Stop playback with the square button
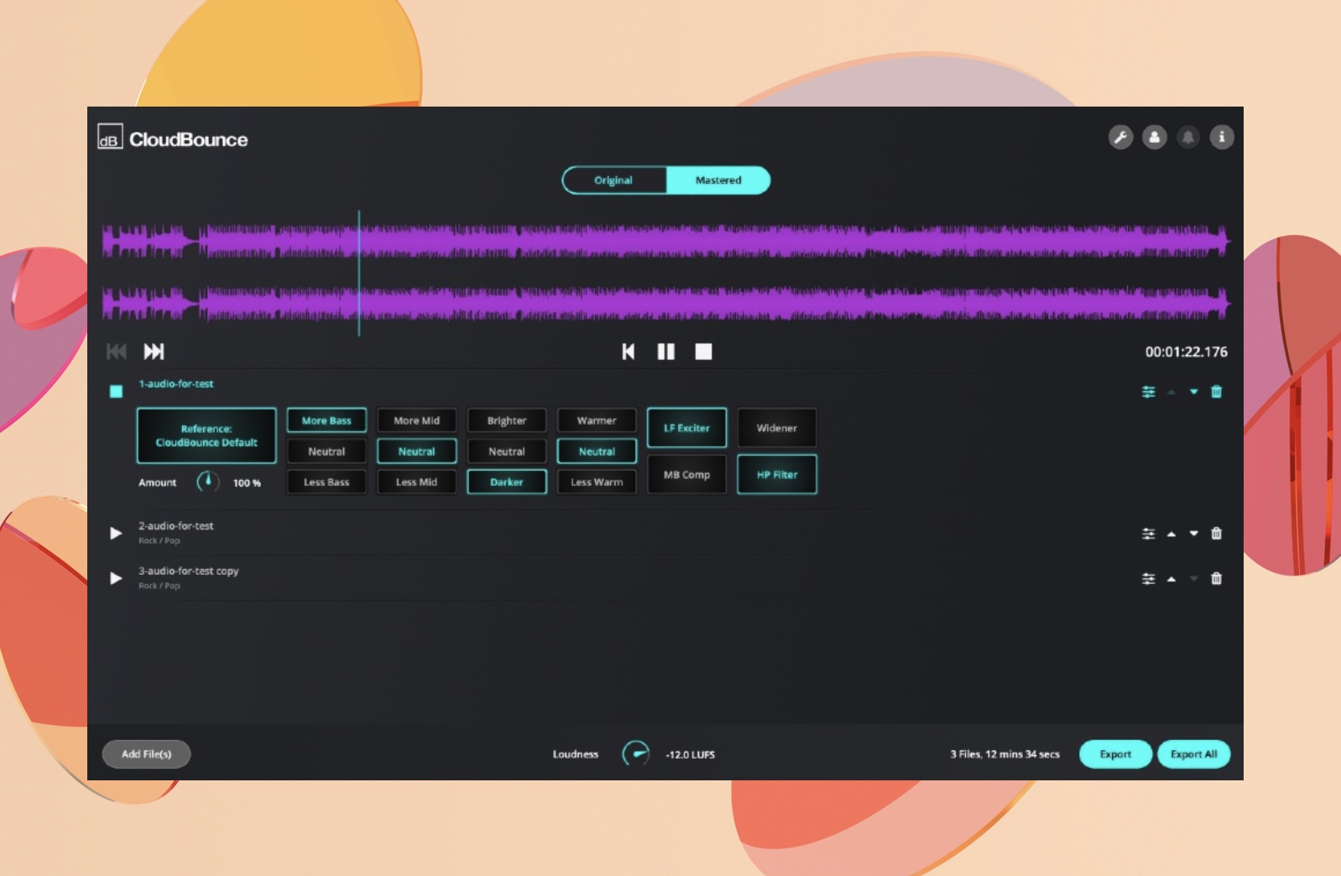The width and height of the screenshot is (1341, 876). tap(703, 352)
